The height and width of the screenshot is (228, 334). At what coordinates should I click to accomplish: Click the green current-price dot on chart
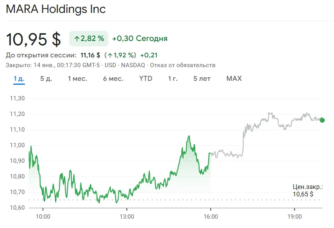tap(322, 120)
